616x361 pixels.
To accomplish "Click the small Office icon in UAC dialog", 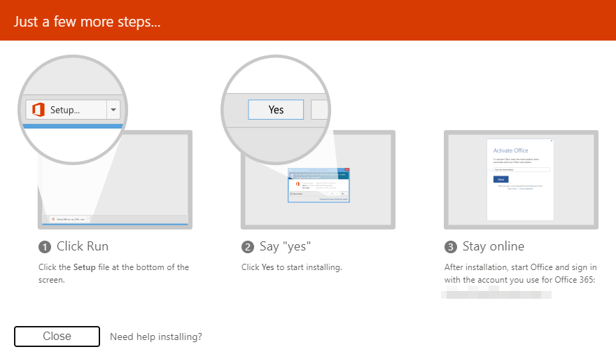I will pyautogui.click(x=298, y=184).
